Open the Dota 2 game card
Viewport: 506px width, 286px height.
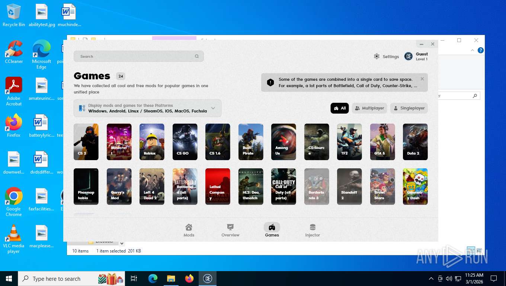tap(415, 142)
